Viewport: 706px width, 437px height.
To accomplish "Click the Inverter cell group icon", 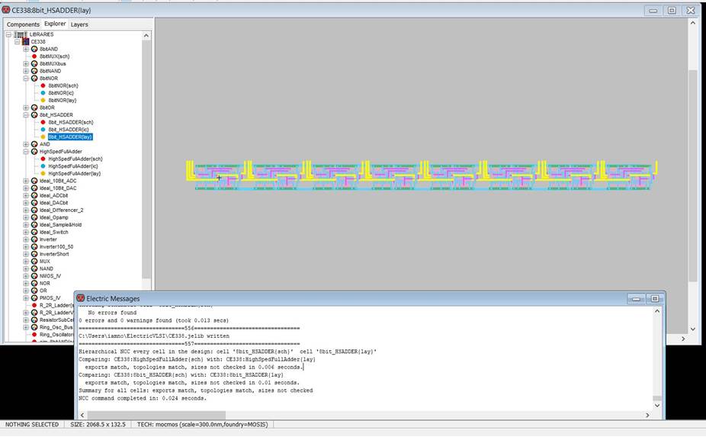I will (x=34, y=239).
